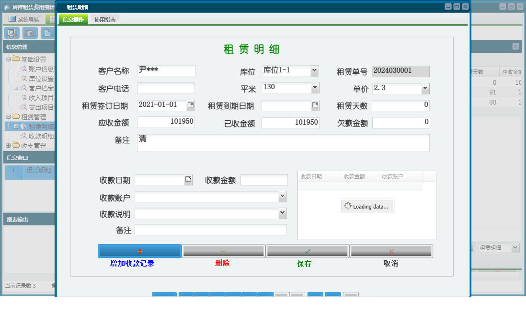The width and height of the screenshot is (526, 314).
Task: Click the 收款账户 column header in the grid
Action: [x=400, y=176]
